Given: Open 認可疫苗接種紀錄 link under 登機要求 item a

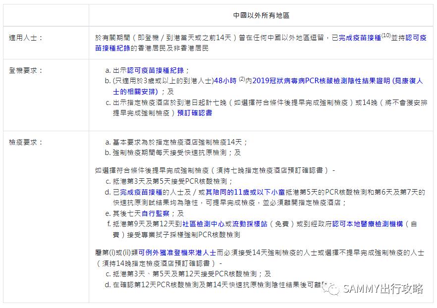Looking at the screenshot, I should coord(156,70).
